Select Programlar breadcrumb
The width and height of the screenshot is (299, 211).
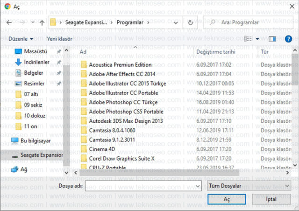click(130, 22)
